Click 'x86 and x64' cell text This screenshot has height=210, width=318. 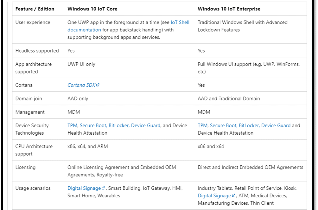click(x=211, y=146)
